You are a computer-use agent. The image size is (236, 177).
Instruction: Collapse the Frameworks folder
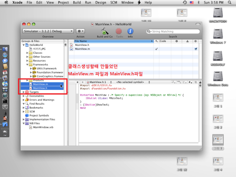click(x=27, y=65)
